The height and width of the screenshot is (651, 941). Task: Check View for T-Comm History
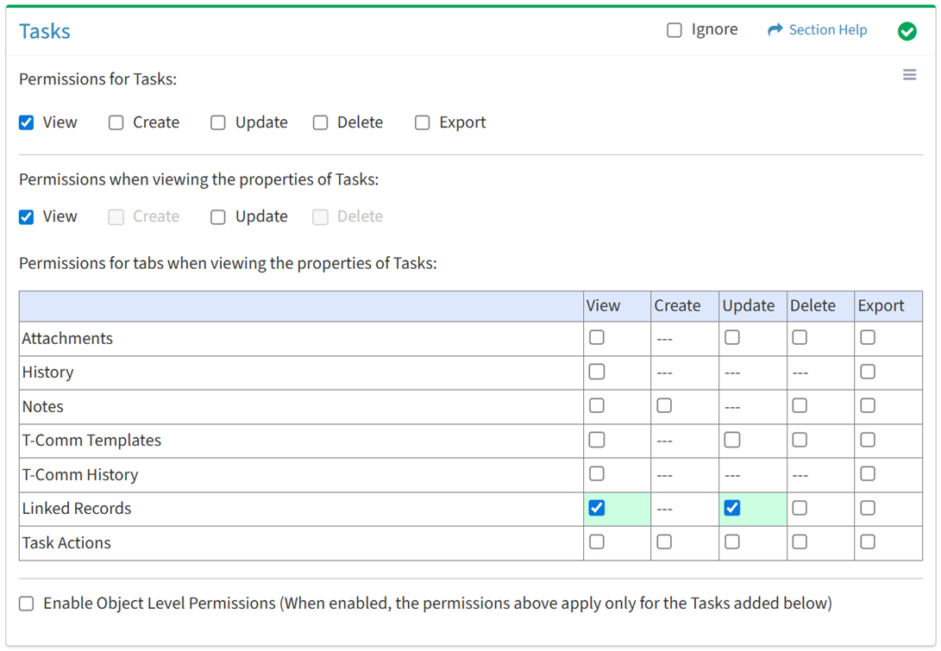[x=597, y=473]
